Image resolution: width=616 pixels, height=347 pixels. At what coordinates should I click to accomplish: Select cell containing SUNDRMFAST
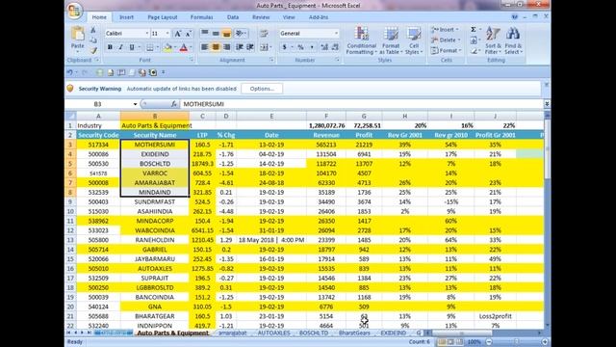155,201
